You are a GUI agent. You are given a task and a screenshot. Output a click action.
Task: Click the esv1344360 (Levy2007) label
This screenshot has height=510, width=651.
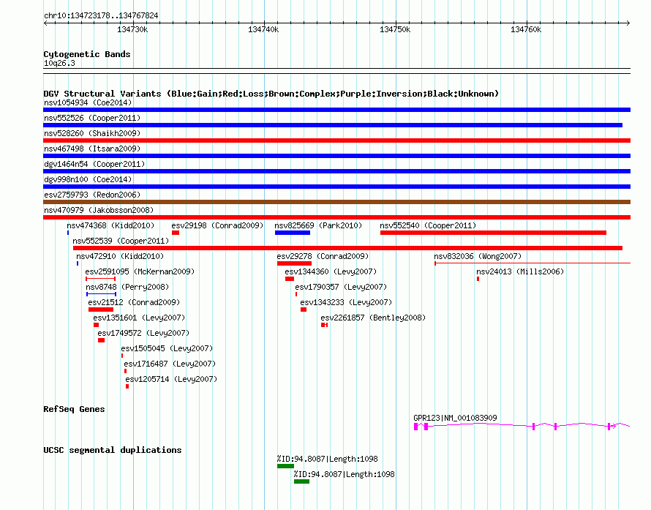pyautogui.click(x=331, y=271)
